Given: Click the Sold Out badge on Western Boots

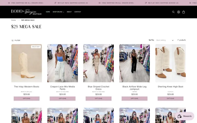Looking at the screenshot, I should (36, 47).
